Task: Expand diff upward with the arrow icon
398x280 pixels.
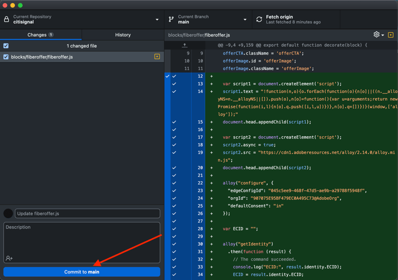Action: [x=184, y=46]
